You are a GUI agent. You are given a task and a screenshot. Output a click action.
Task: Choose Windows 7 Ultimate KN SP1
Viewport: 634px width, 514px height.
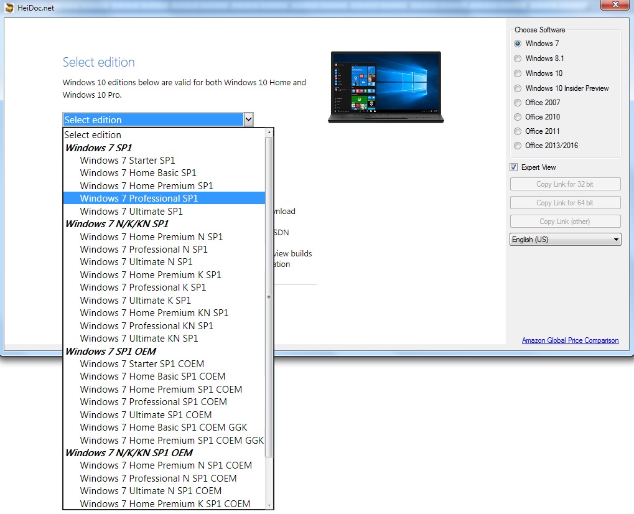[x=164, y=338]
